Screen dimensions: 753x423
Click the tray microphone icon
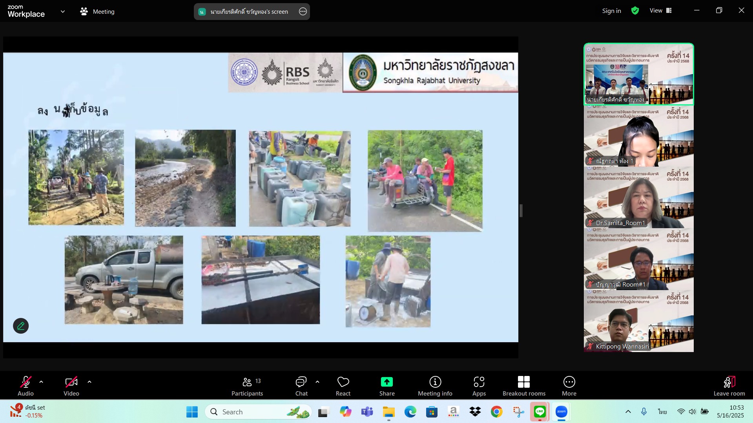point(644,412)
